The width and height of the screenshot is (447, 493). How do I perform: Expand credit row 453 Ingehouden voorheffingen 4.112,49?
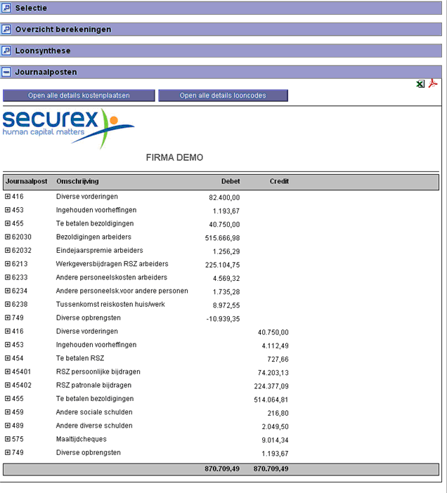pos(8,345)
